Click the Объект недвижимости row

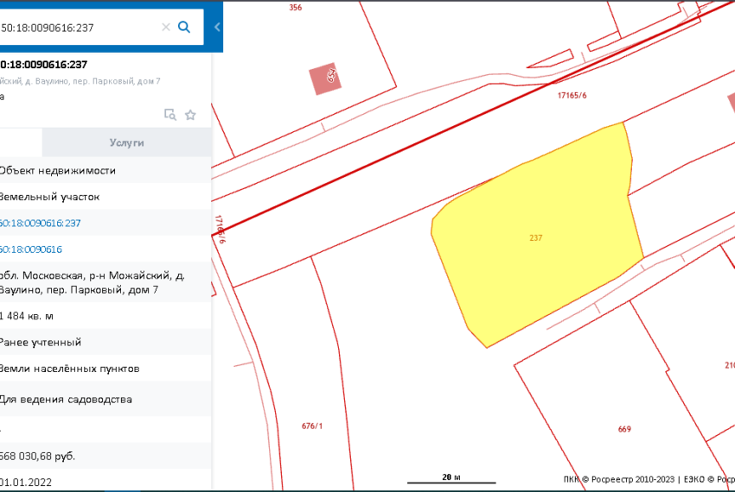point(105,170)
